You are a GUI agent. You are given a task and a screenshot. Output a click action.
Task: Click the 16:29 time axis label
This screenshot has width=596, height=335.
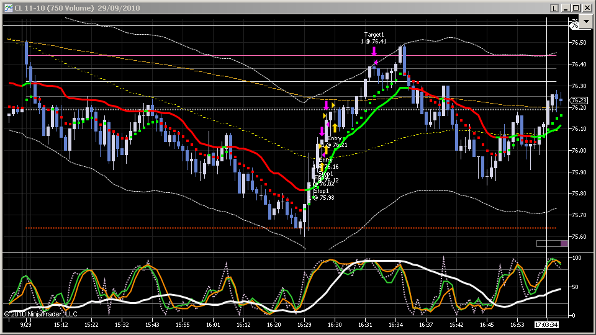click(x=304, y=324)
